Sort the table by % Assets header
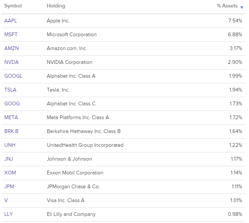This screenshot has height=223, width=249. coord(228,6)
